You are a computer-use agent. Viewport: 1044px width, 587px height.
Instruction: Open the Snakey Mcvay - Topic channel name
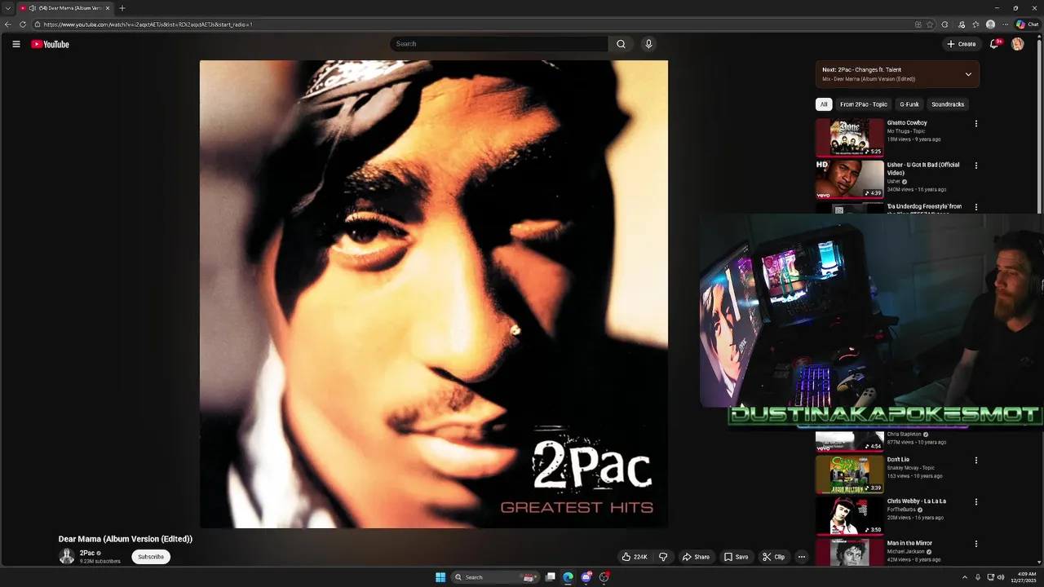(x=910, y=468)
